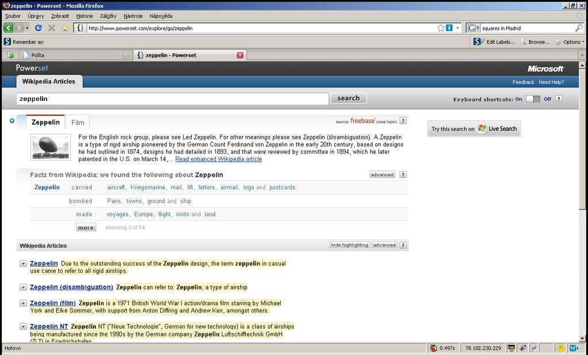Screen dimensions: 588x355
Task: Close the zeppelin - Powerset tab
Action: pyautogui.click(x=240, y=55)
